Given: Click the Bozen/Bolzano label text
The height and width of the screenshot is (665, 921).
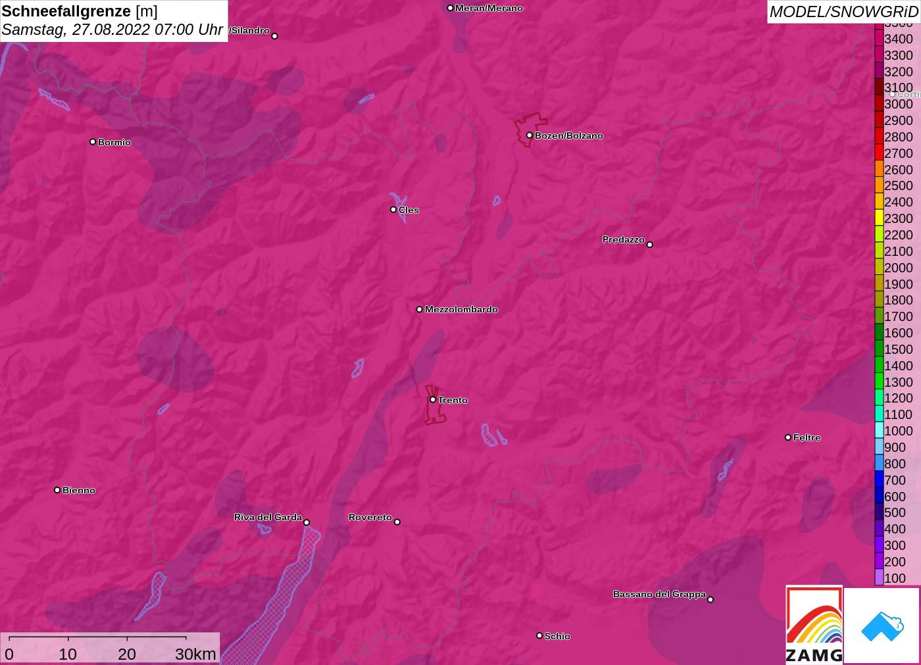Looking at the screenshot, I should (x=569, y=135).
